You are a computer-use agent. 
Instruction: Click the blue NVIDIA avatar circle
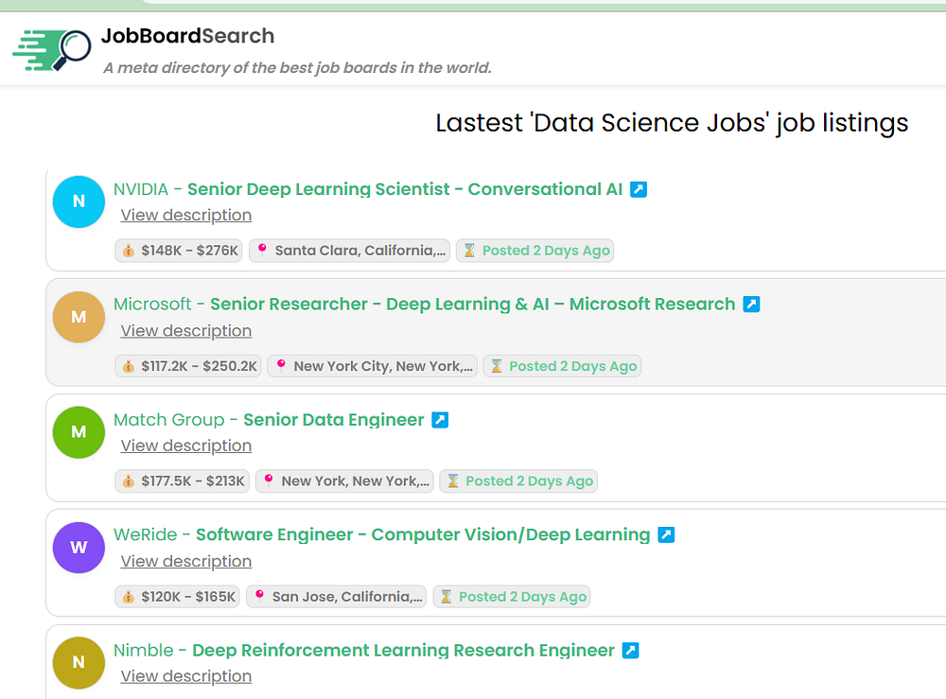click(x=79, y=201)
